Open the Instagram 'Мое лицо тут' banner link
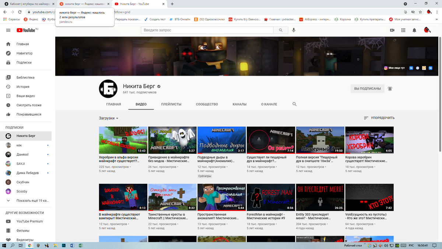Viewport: 442px width, 249px height. click(x=394, y=68)
